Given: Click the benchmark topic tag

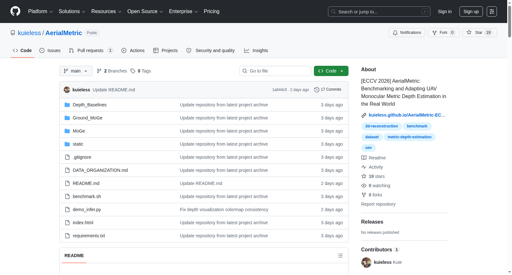Looking at the screenshot, I should pos(417,126).
